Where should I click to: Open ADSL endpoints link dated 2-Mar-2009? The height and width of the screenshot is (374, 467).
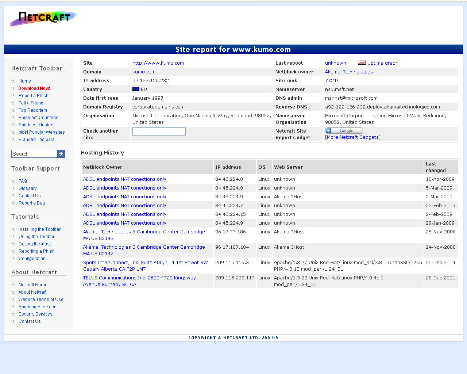coord(125,197)
